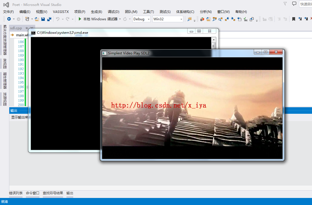Click the New Project icon
This screenshot has width=312, height=205.
click(x=27, y=19)
